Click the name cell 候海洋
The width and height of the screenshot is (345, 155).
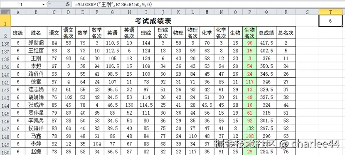click(36, 128)
